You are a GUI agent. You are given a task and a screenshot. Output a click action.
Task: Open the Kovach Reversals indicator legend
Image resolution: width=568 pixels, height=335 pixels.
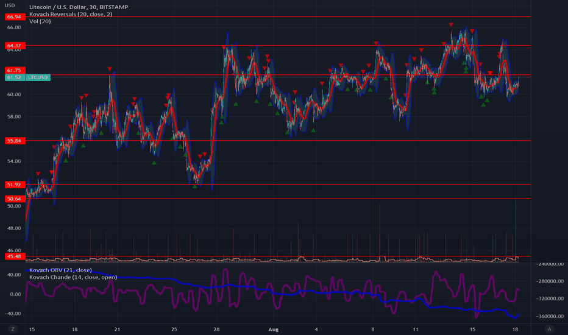(71, 14)
